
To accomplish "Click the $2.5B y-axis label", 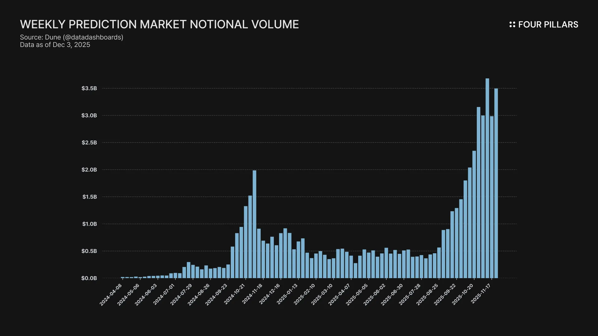I will (x=89, y=143).
